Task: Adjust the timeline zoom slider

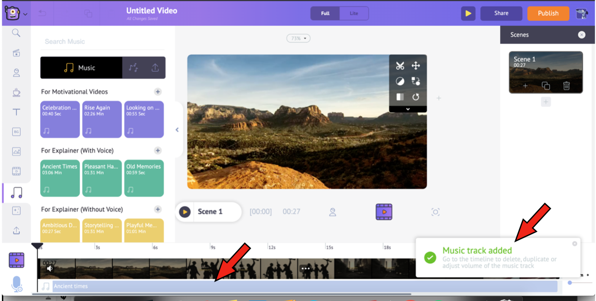Action: coord(570,283)
